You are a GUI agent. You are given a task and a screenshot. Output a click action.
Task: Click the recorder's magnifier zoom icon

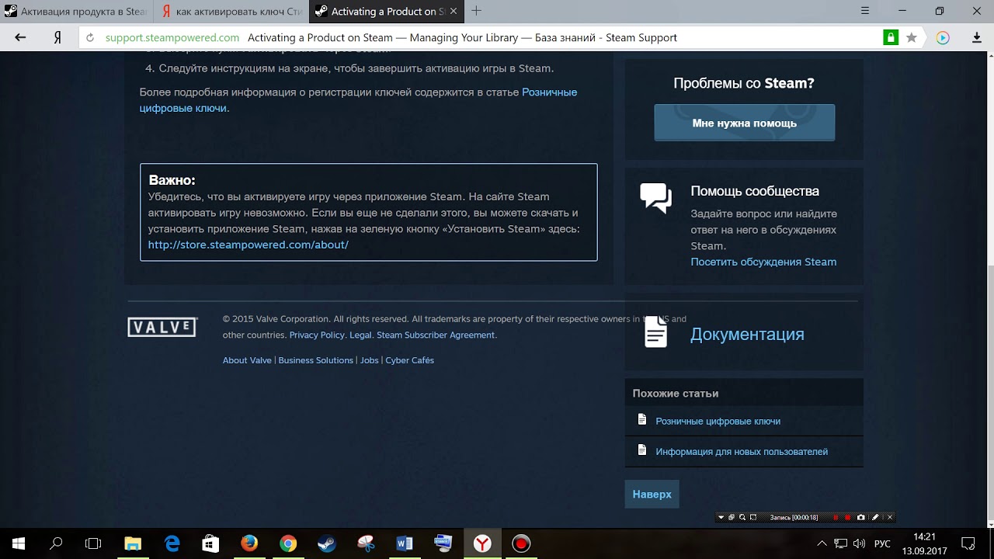coord(742,517)
